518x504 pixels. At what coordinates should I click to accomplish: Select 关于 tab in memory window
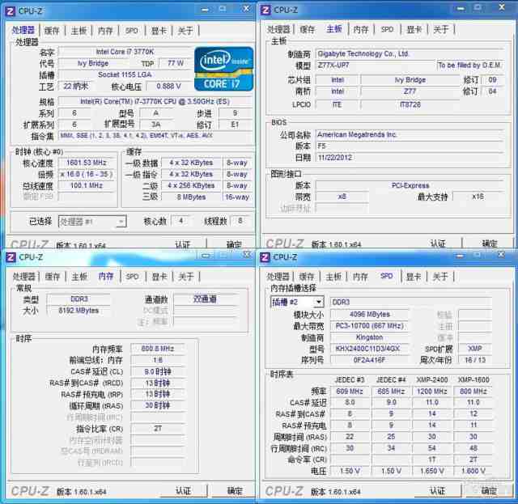coord(185,277)
